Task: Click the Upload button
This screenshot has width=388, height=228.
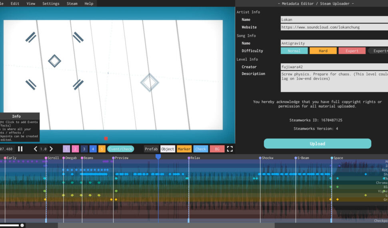Action: 317,144
